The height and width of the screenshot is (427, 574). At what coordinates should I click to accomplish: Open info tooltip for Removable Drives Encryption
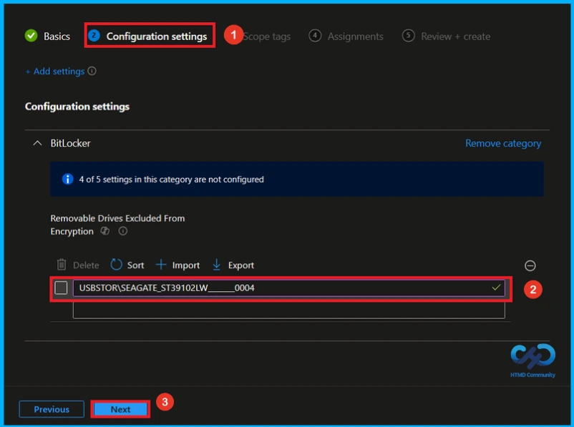coord(123,231)
